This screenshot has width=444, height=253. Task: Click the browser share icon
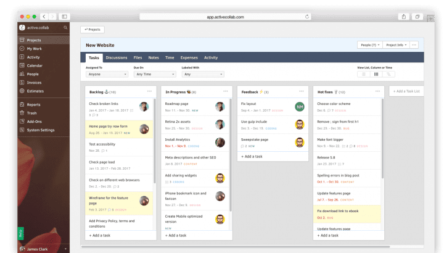(403, 17)
